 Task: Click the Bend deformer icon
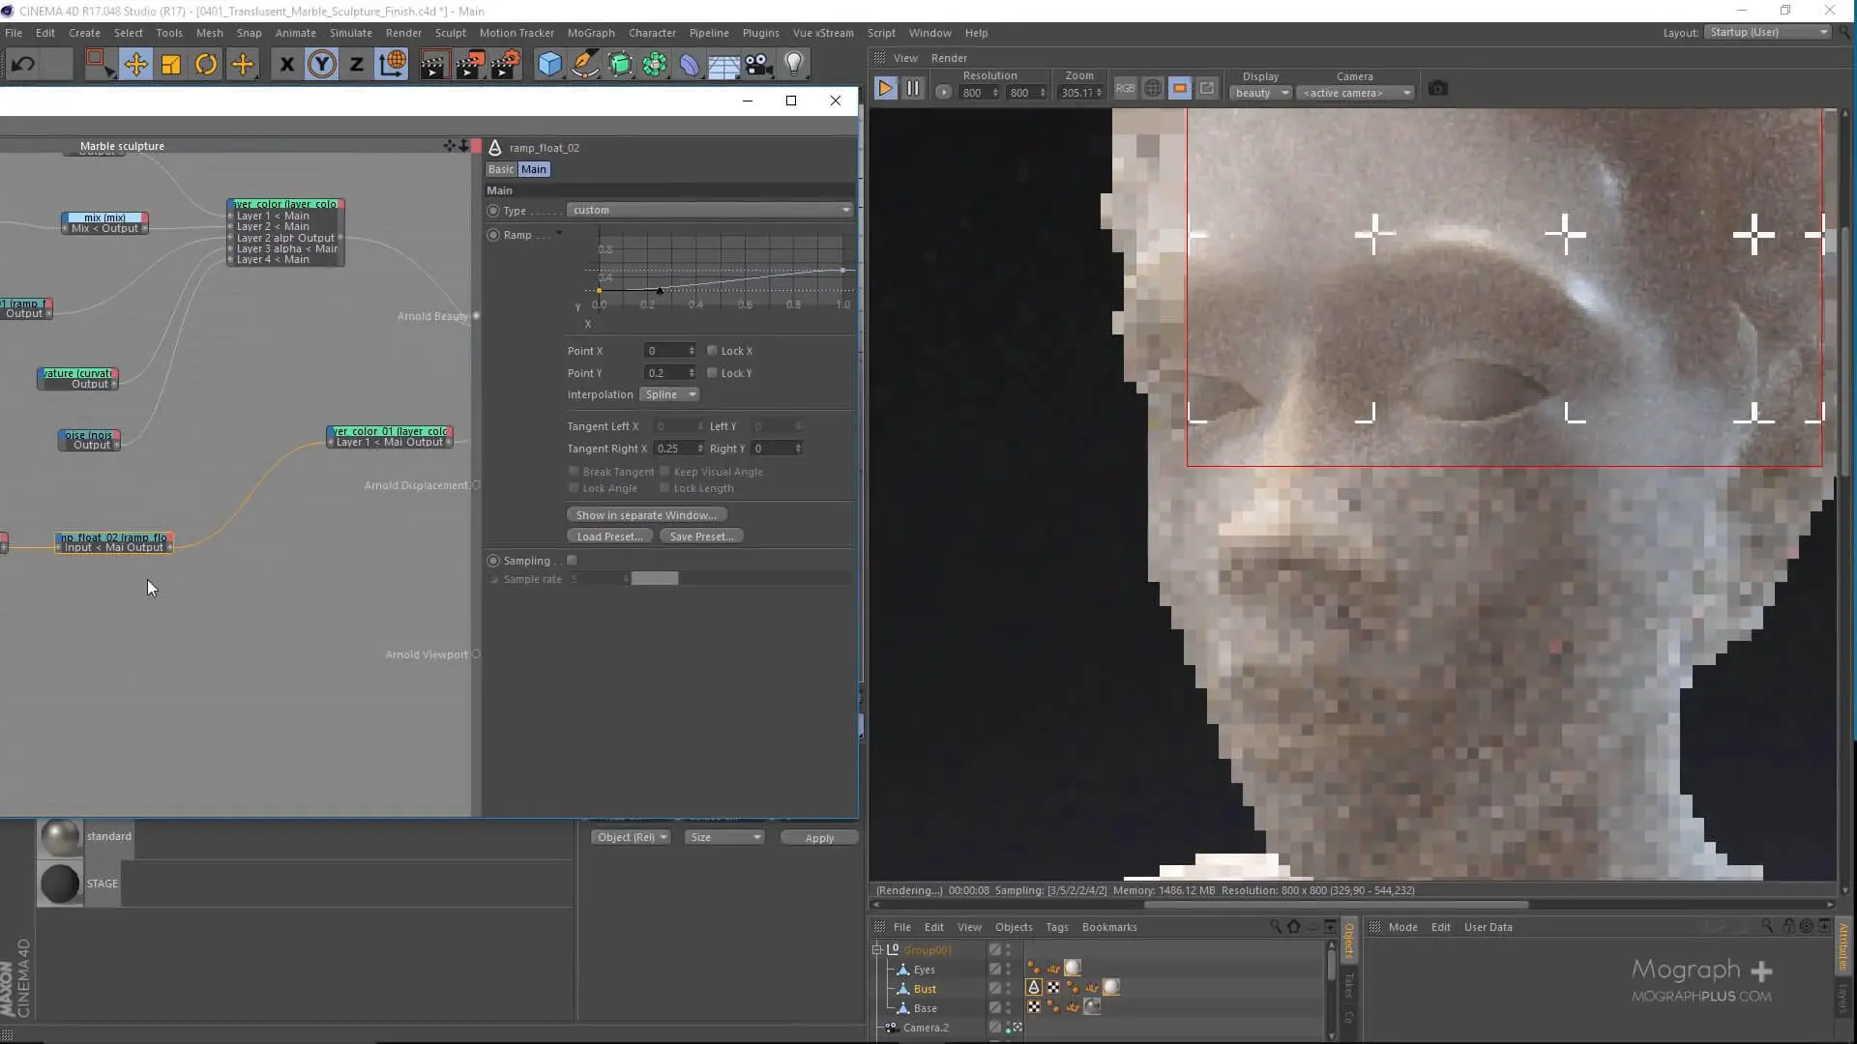[x=690, y=65]
